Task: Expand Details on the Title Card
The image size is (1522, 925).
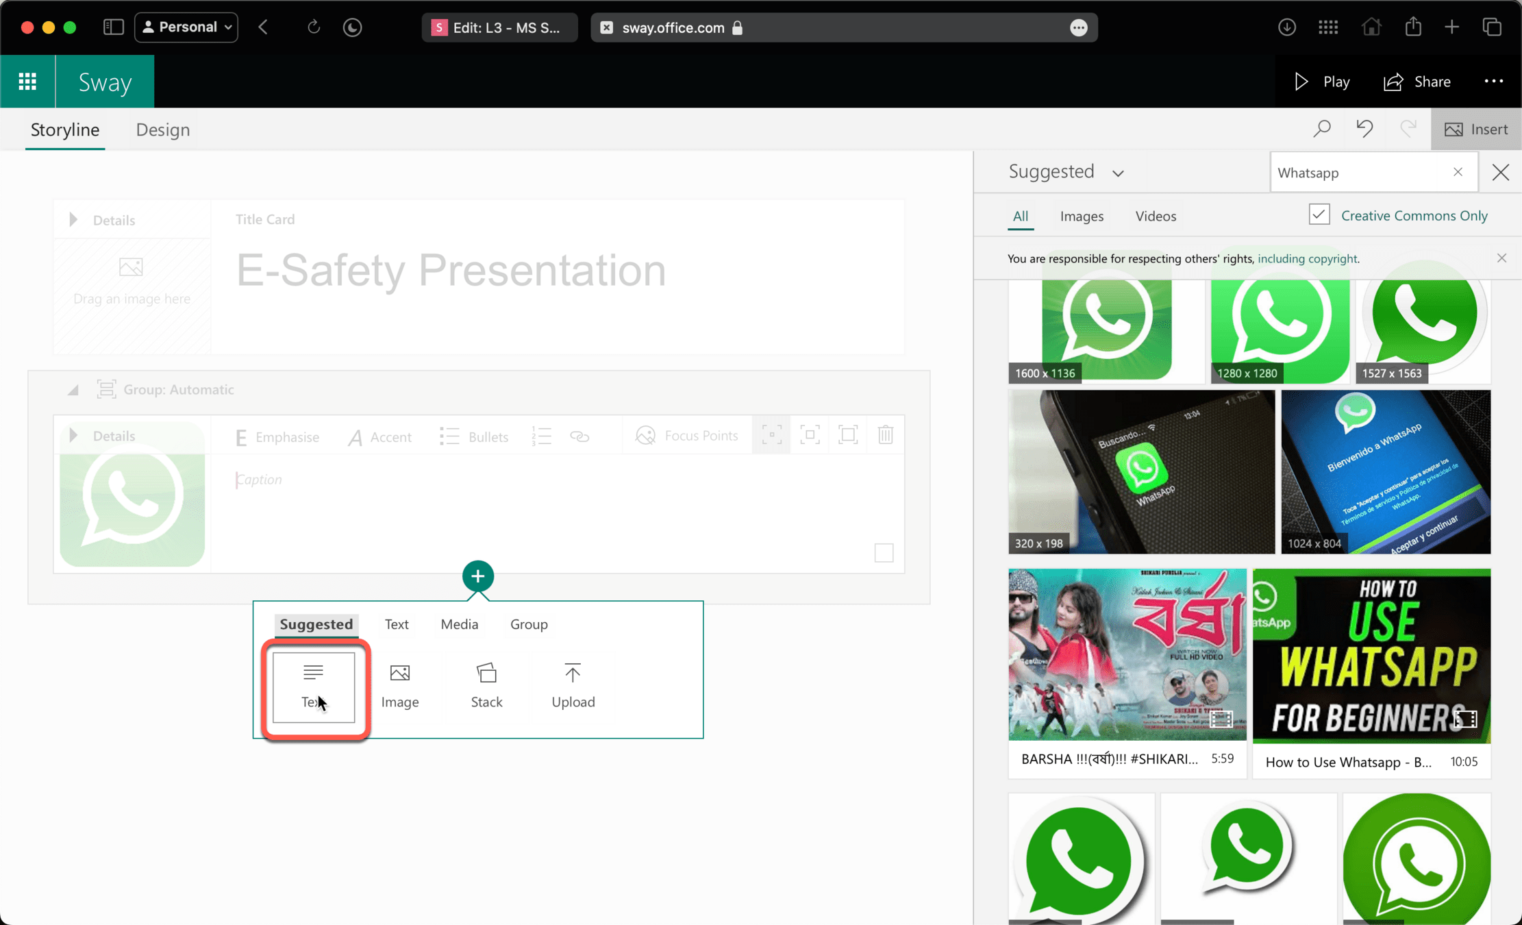Action: [74, 219]
